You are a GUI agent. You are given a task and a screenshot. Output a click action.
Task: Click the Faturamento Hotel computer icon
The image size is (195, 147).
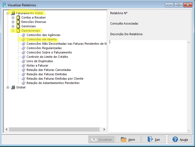pos(13,13)
